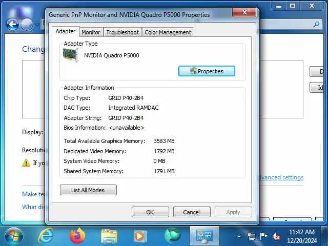
Task: Click NVIDIA Quadro P5000 adapter name
Action: [112, 55]
